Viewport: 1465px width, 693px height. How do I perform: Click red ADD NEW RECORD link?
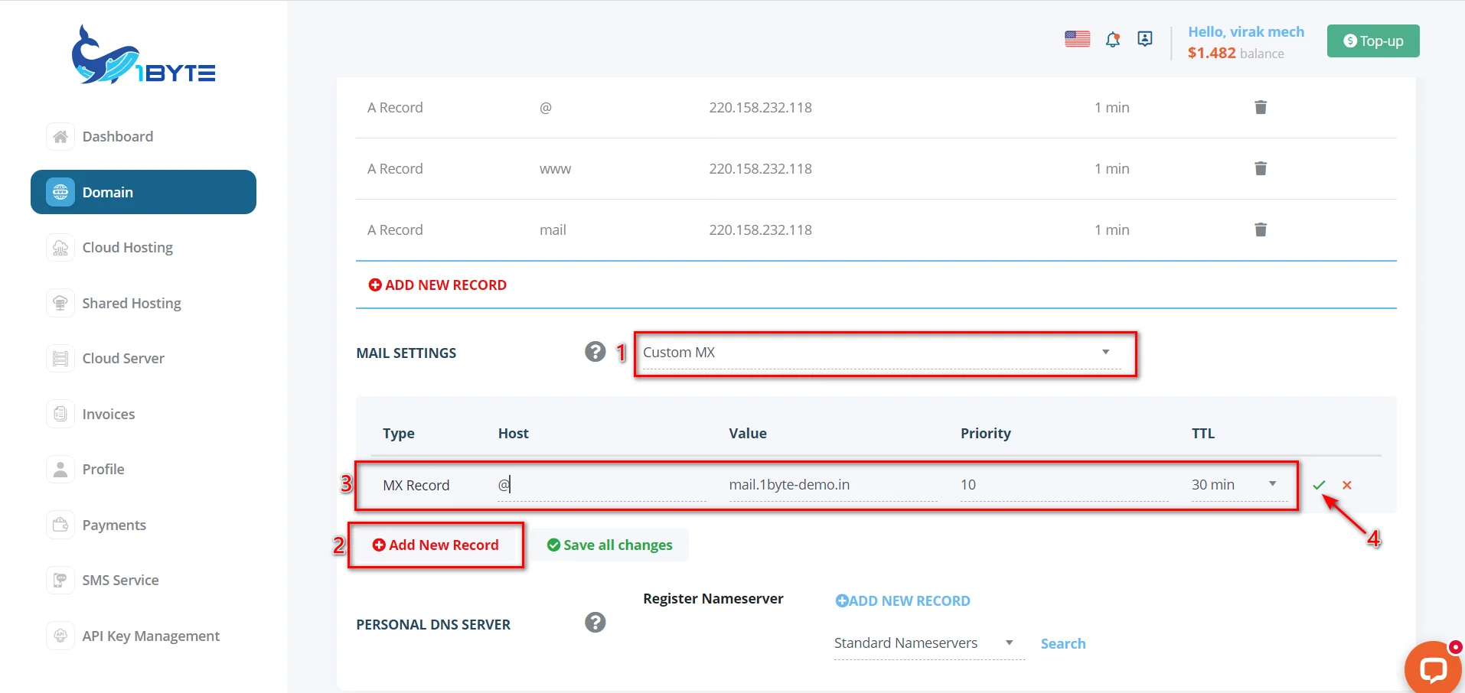click(x=438, y=285)
